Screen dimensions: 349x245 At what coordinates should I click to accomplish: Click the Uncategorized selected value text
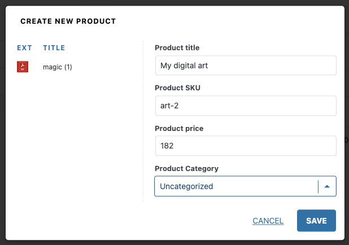click(x=186, y=186)
